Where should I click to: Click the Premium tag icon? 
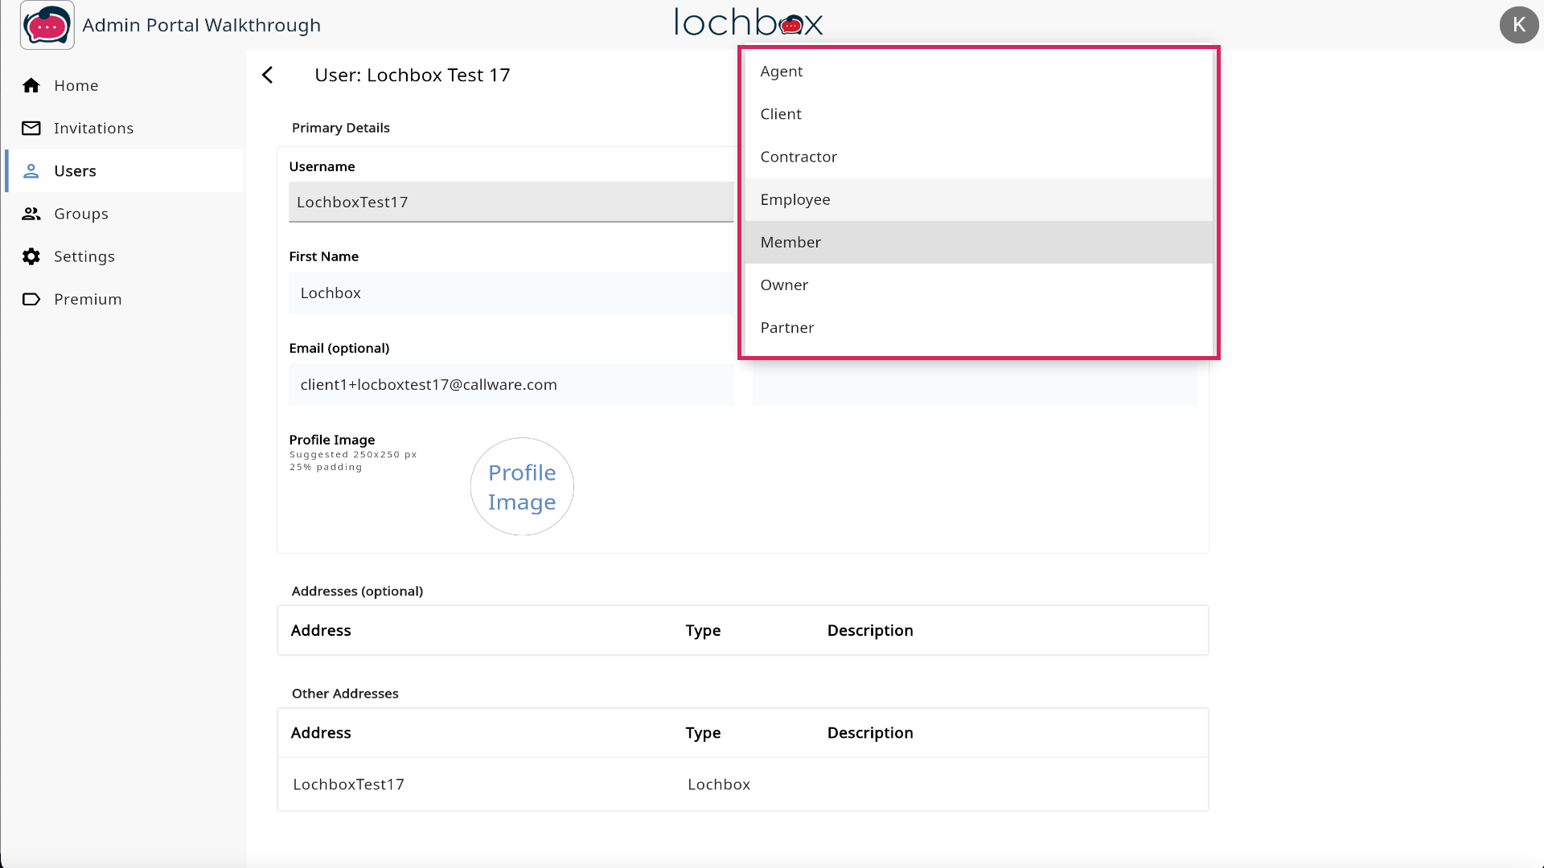(x=31, y=299)
